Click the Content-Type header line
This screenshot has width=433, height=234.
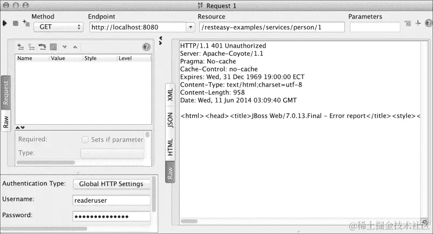241,85
